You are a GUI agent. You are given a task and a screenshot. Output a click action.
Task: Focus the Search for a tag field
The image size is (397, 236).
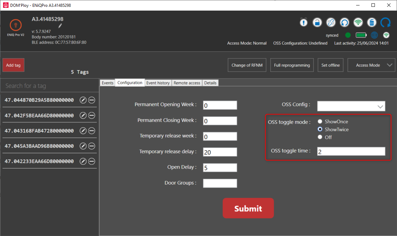coord(50,86)
